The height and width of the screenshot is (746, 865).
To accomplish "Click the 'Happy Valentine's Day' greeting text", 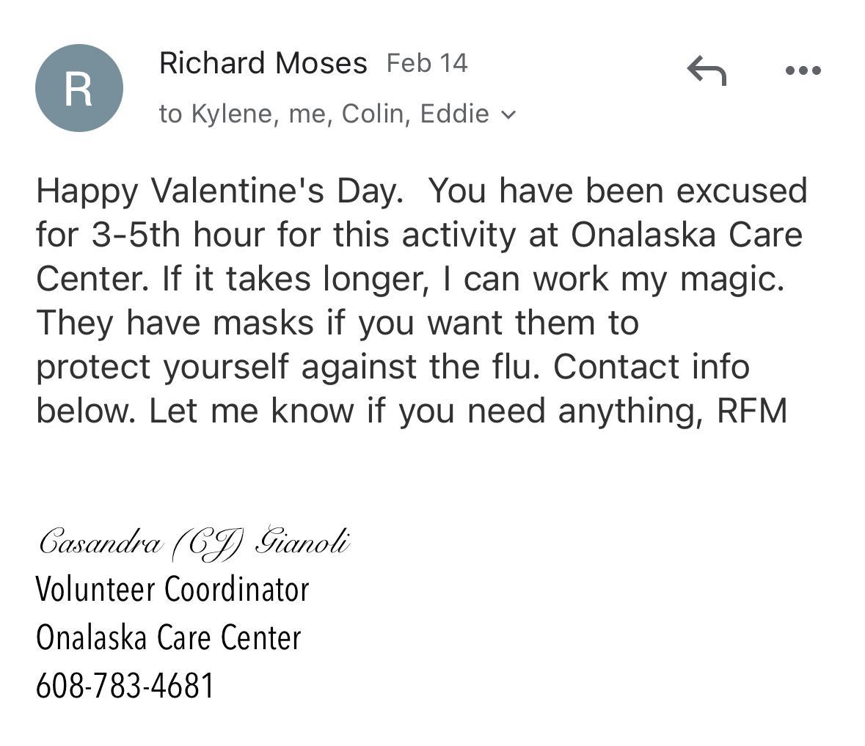I will pyautogui.click(x=219, y=191).
